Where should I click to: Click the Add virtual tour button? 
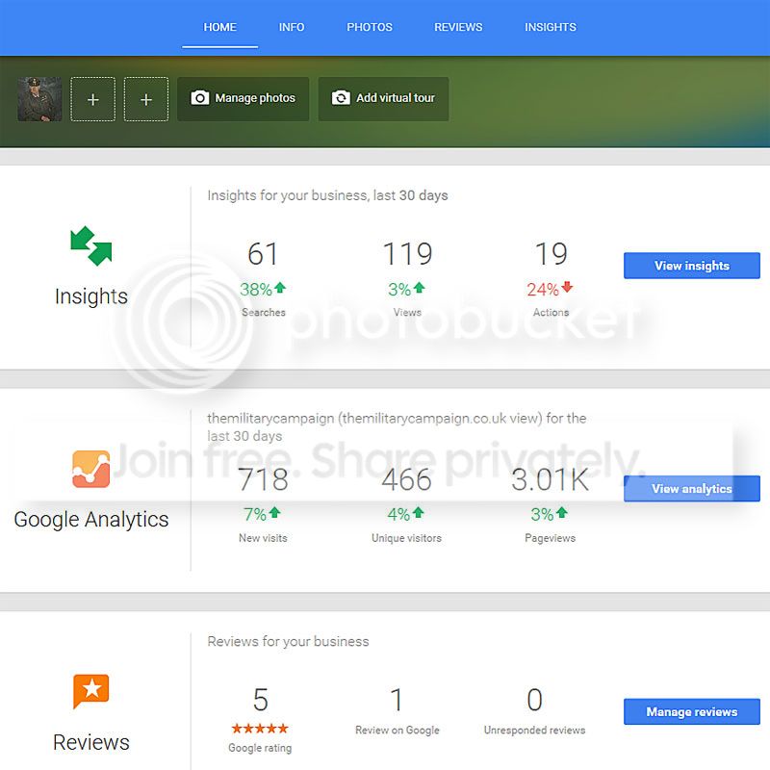(383, 99)
